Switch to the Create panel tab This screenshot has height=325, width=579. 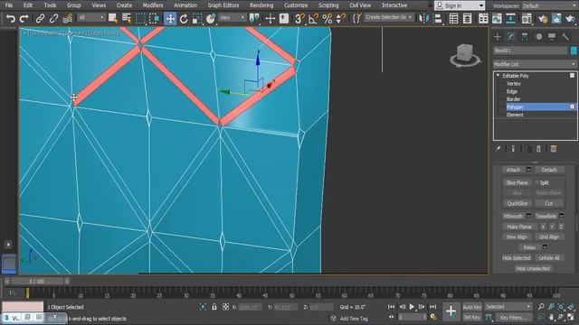pyautogui.click(x=498, y=36)
